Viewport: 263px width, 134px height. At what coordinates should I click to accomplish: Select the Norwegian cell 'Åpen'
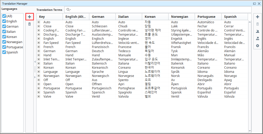coord(175,84)
